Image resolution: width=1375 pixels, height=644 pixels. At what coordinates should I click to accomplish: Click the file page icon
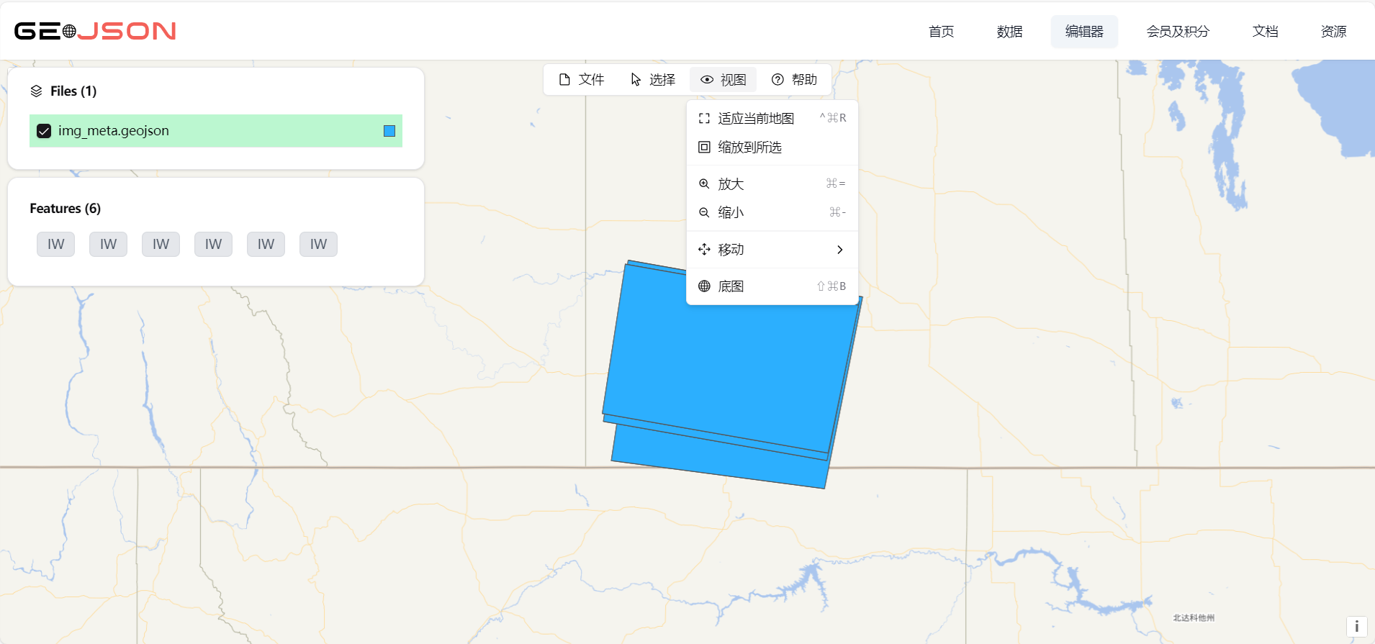(x=564, y=79)
